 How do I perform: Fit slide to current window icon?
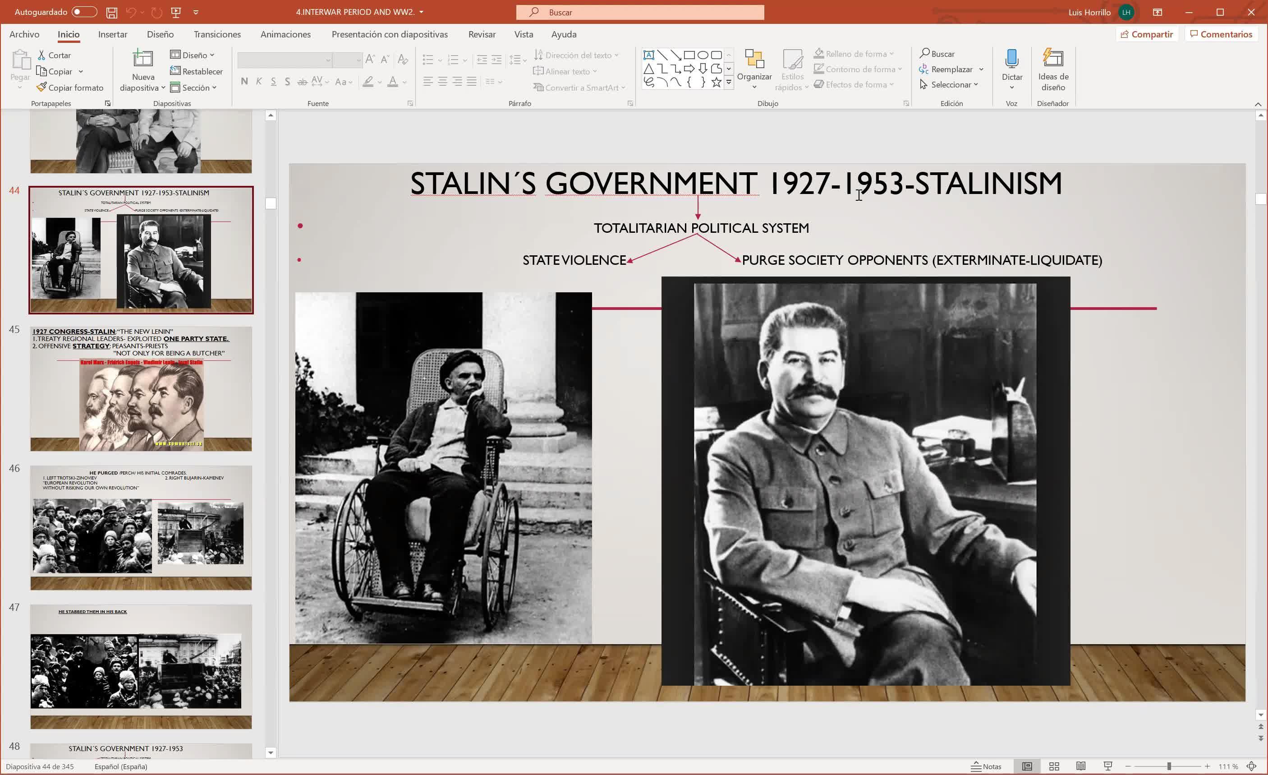pyautogui.click(x=1251, y=766)
